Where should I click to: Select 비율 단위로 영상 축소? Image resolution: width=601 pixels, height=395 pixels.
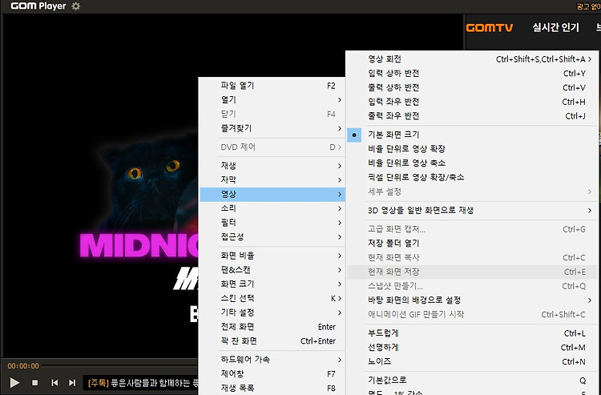pyautogui.click(x=472, y=163)
